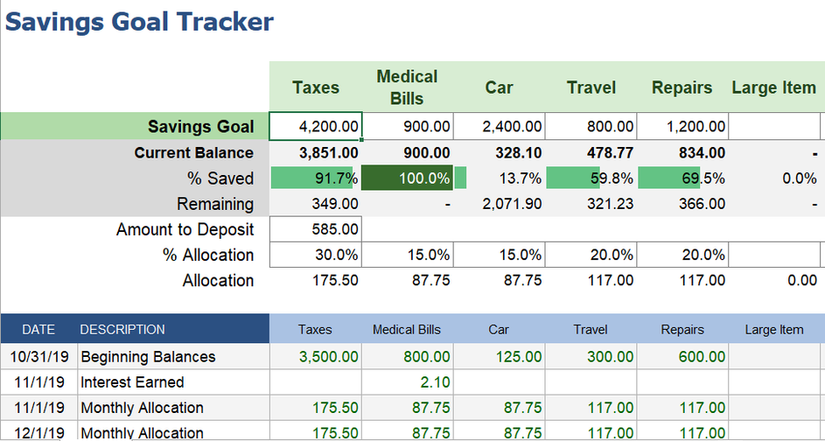This screenshot has height=441, width=825.
Task: Select the empty Large Item savings goal cell
Action: (x=773, y=127)
